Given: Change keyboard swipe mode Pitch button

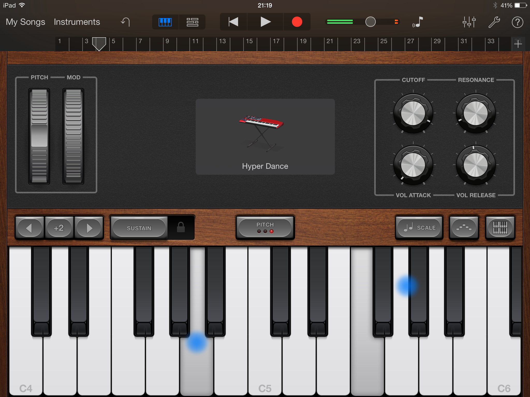Looking at the screenshot, I should tap(265, 228).
